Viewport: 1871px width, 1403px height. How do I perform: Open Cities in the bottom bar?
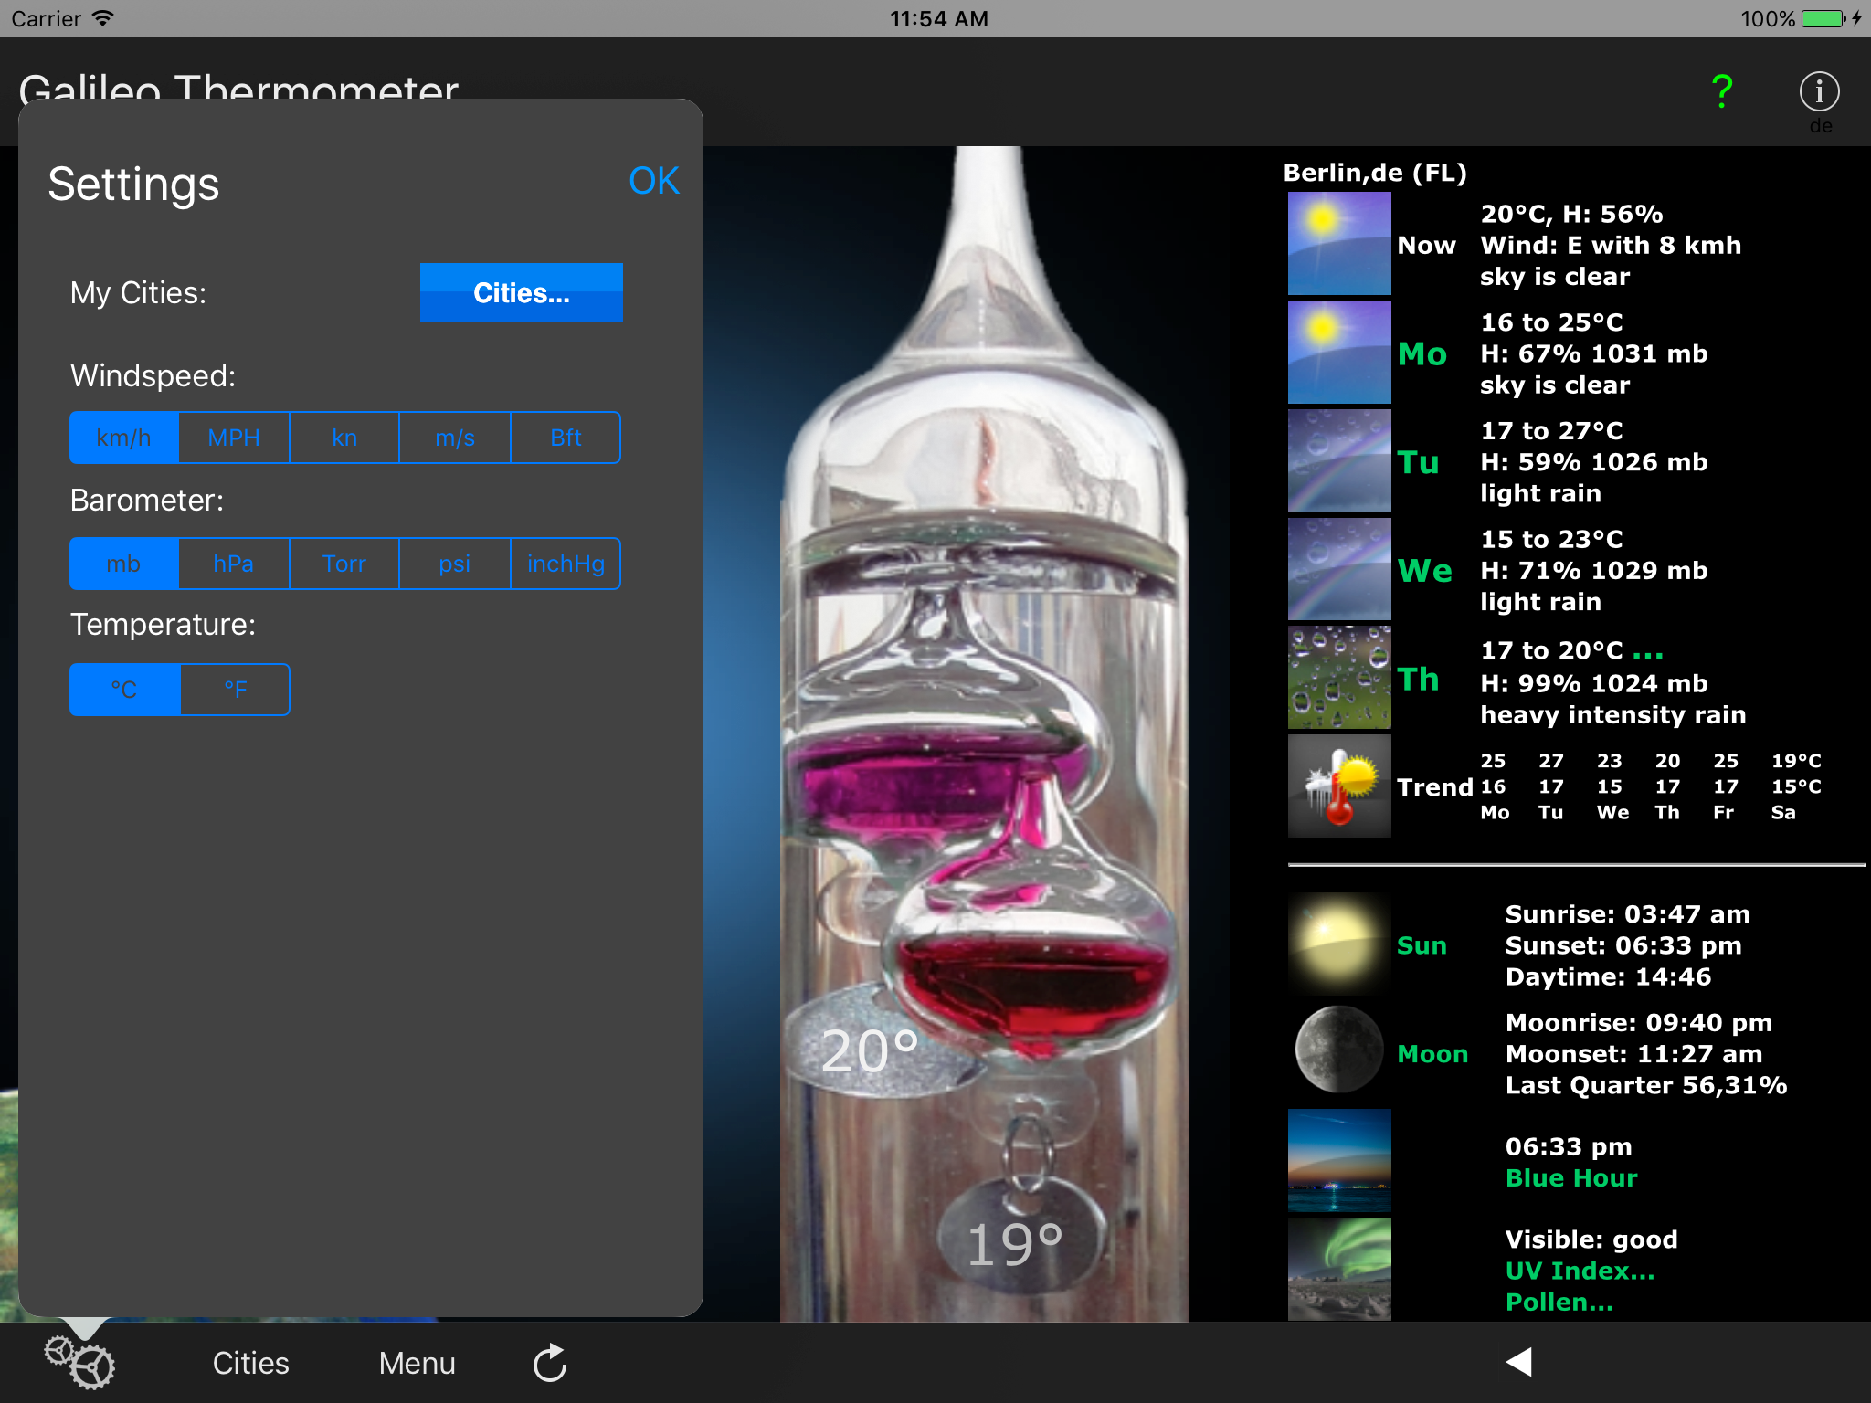(250, 1363)
